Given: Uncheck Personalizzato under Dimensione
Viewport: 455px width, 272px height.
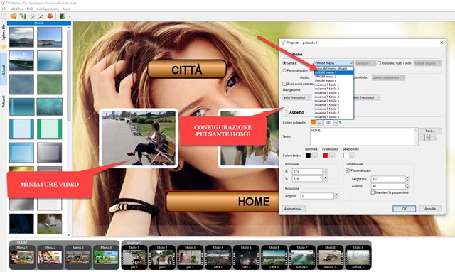Looking at the screenshot, I should (348, 170).
